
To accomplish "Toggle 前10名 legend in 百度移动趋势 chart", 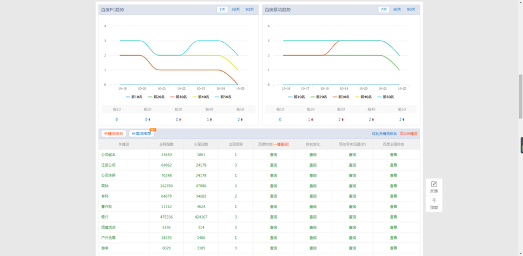I will [x=296, y=97].
